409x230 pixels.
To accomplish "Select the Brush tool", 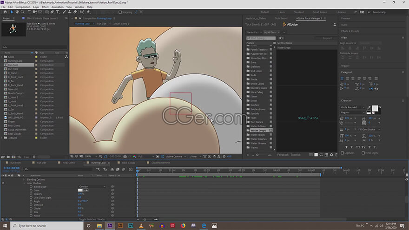I will [x=65, y=12].
